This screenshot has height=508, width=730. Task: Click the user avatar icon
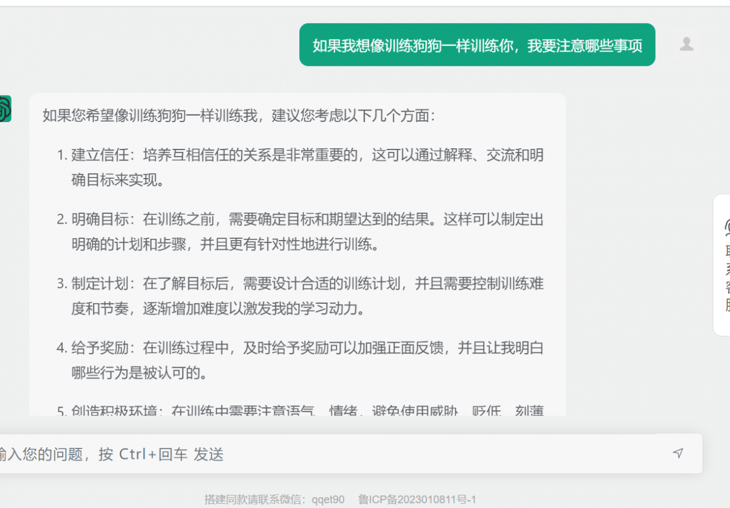point(687,44)
